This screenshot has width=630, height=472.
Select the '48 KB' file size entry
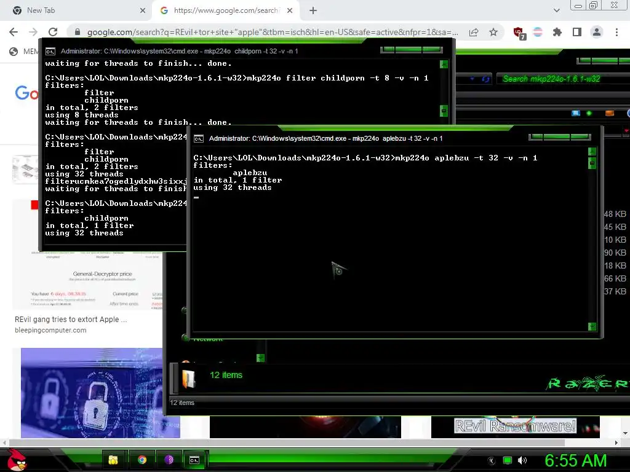click(615, 214)
